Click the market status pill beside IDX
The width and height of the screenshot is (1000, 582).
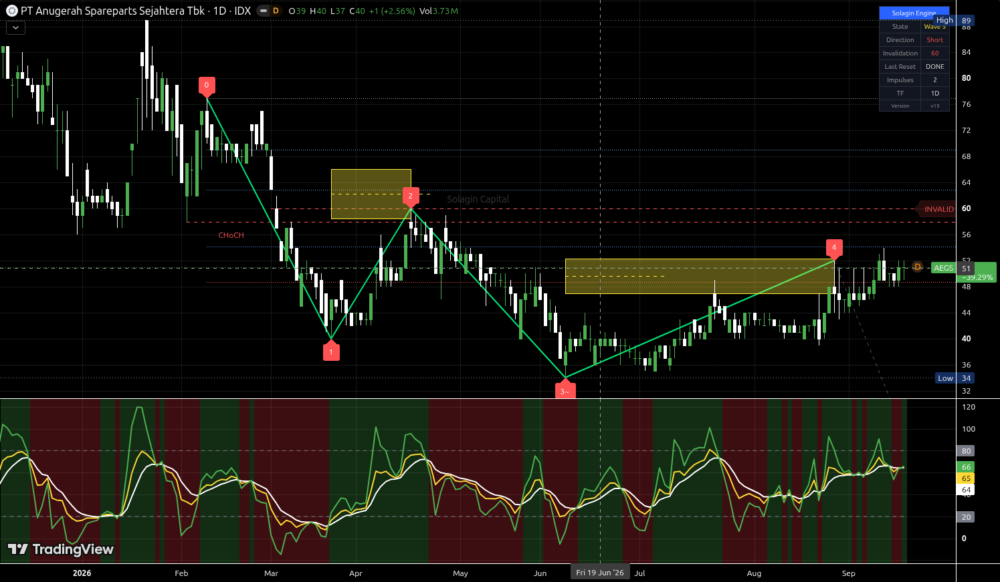click(264, 11)
